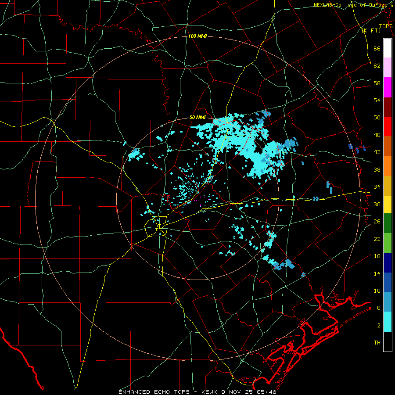Click the legend value '34'
395x395 pixels.
(377, 187)
